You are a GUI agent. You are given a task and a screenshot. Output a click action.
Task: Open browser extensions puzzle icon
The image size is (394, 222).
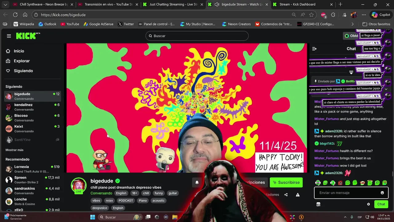click(x=333, y=15)
